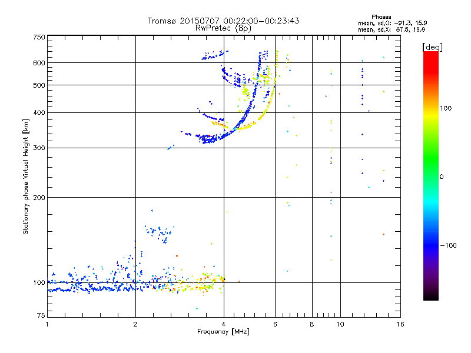Viewport: 471px width, 353px height.
Task: Click the y-axis tick label '300'
Action: [39, 148]
